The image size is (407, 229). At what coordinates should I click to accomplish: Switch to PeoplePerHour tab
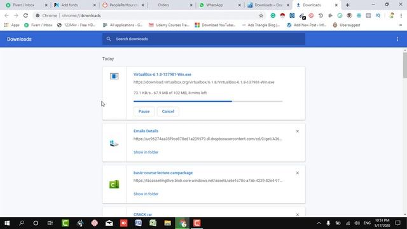(123, 5)
